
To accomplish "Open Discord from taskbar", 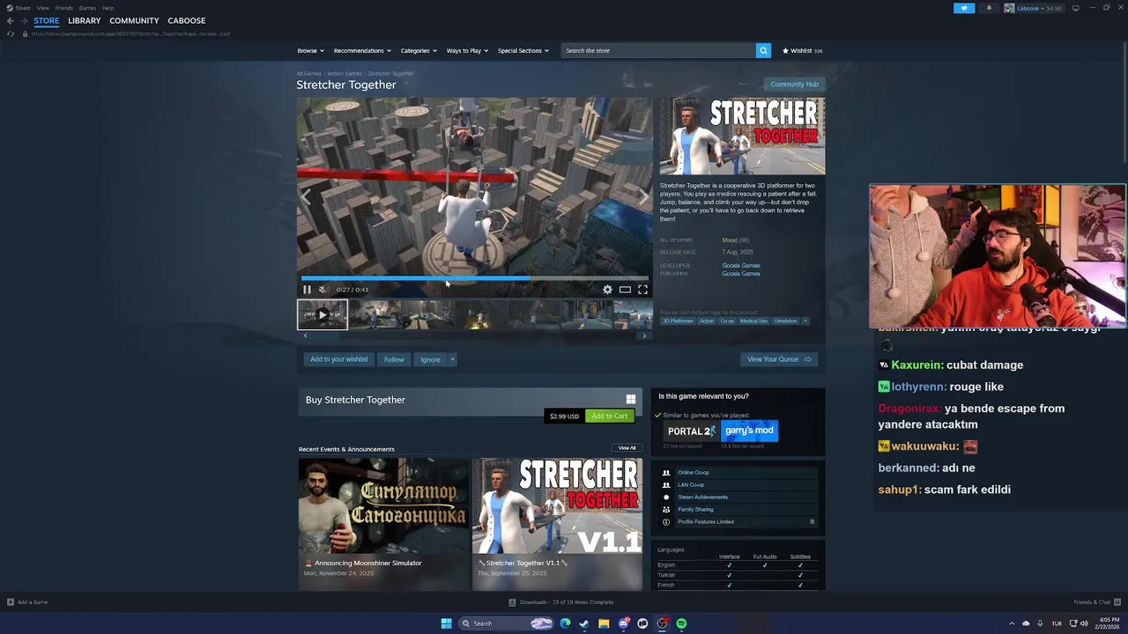I will pyautogui.click(x=623, y=623).
